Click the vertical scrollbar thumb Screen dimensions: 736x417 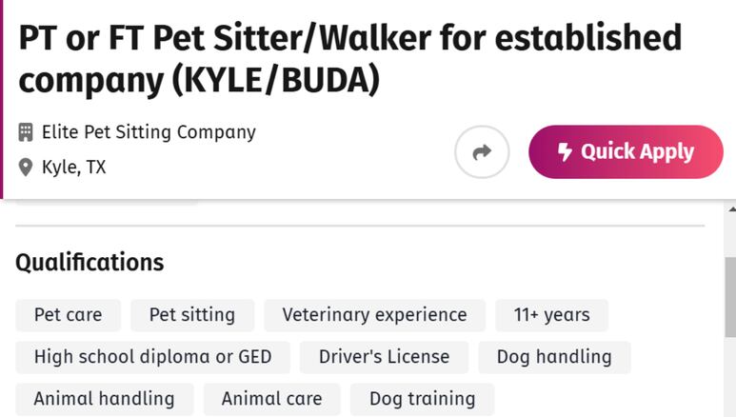(x=731, y=297)
